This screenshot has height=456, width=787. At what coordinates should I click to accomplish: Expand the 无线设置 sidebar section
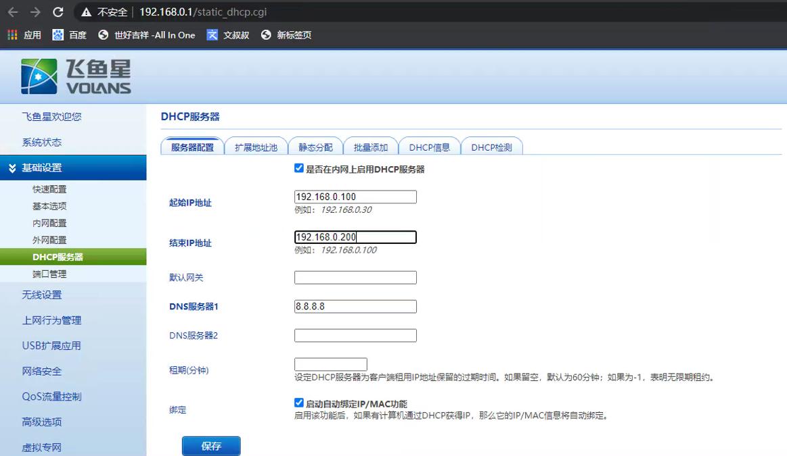(x=41, y=295)
